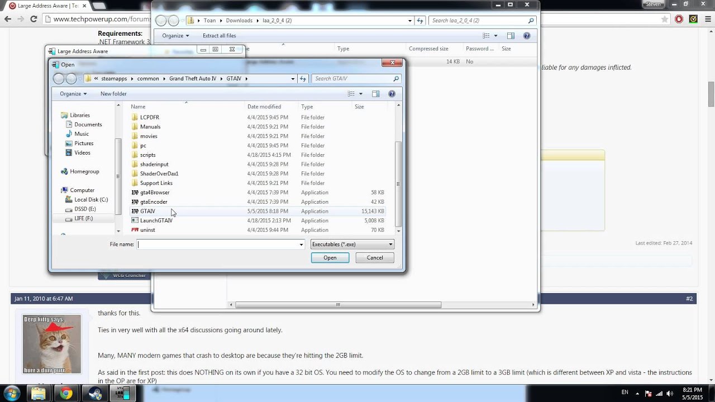
Task: Select Computer in navigation pane
Action: point(82,190)
